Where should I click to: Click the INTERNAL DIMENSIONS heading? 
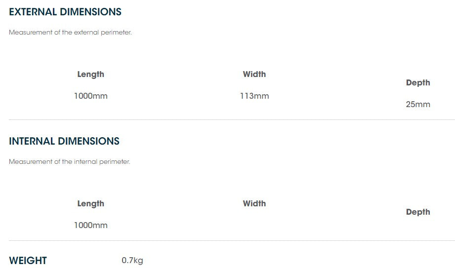(64, 141)
